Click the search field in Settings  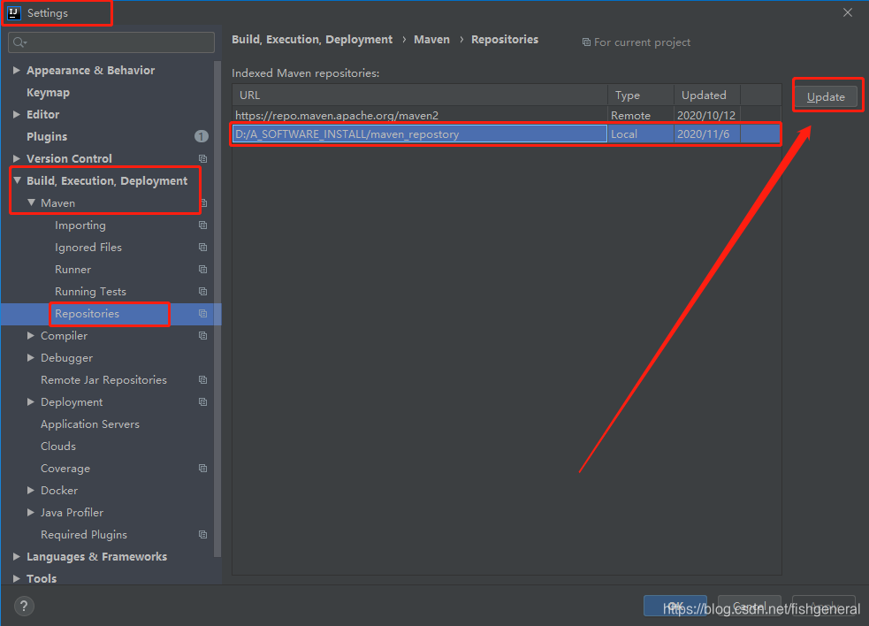pyautogui.click(x=111, y=42)
